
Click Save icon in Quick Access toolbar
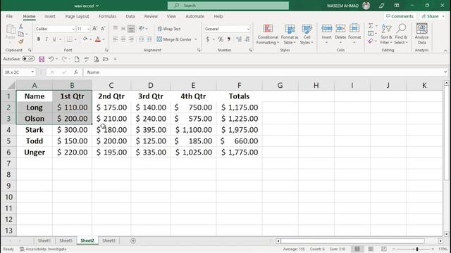pos(42,59)
